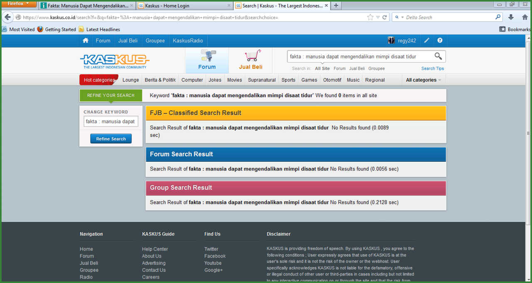Viewport: 532px width, 283px height.
Task: Open the Firefox menu button
Action: [19, 4]
